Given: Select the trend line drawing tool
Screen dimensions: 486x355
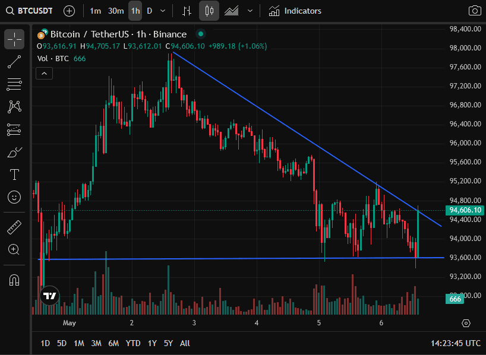Looking at the screenshot, I should click(x=14, y=62).
